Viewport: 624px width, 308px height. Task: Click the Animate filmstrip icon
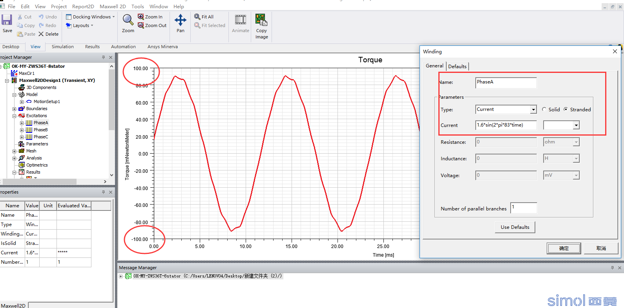[x=241, y=20]
